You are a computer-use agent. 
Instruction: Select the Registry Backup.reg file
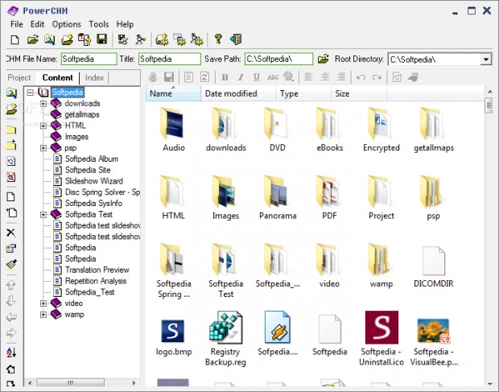[225, 339]
